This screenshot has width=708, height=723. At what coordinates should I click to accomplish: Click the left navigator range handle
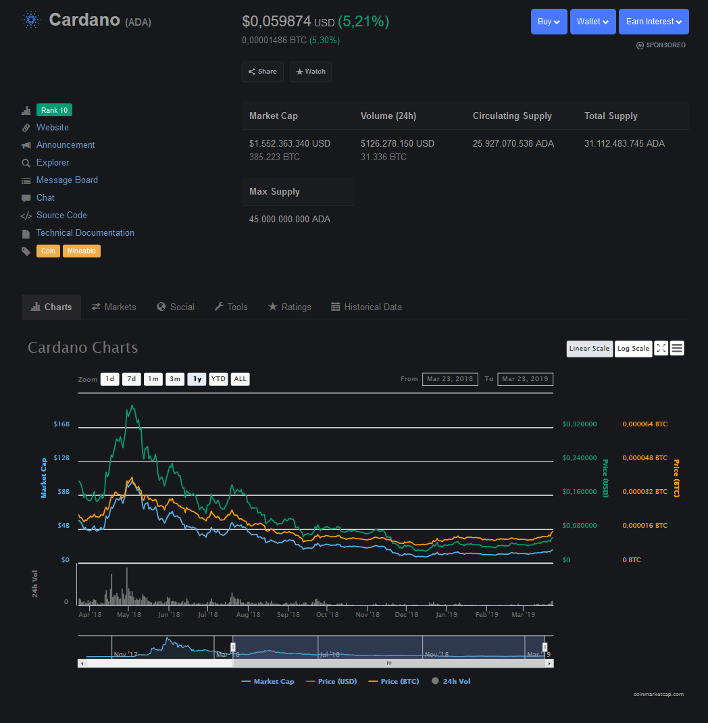233,647
